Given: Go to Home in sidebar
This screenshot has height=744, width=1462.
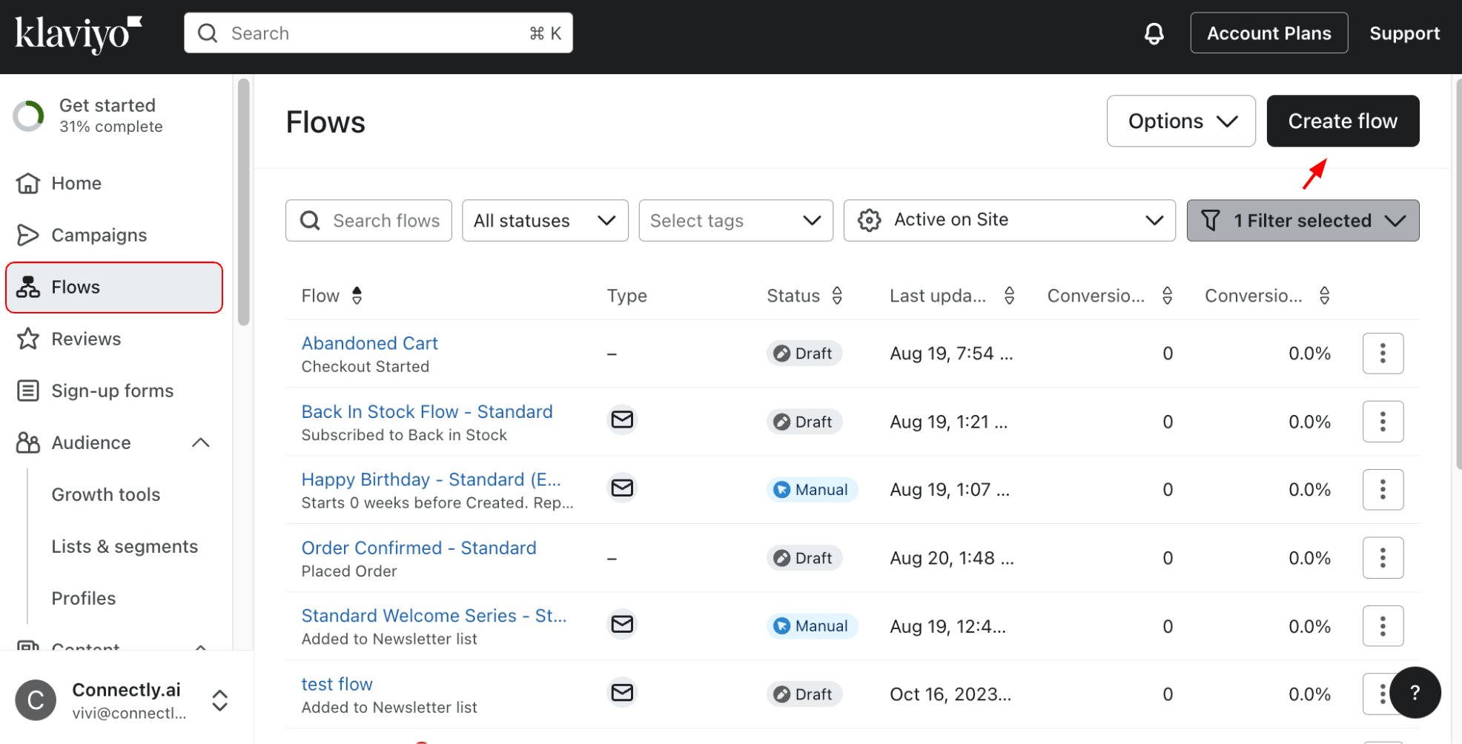Looking at the screenshot, I should [114, 183].
